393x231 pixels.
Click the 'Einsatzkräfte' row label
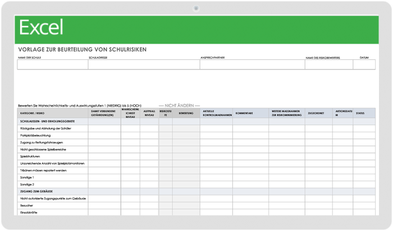point(29,212)
